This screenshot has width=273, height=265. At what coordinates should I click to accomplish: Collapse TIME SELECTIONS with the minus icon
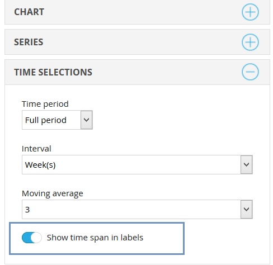coord(250,72)
